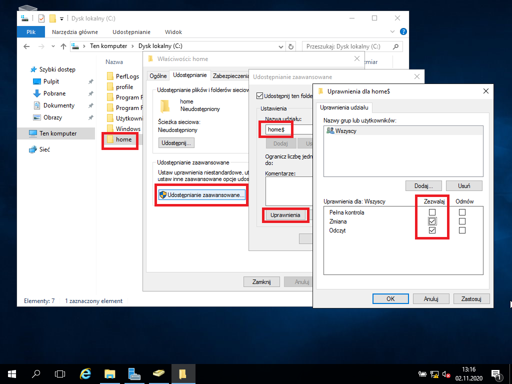This screenshot has width=512, height=384.
Task: Switch to the Ogólne tab
Action: pos(158,76)
